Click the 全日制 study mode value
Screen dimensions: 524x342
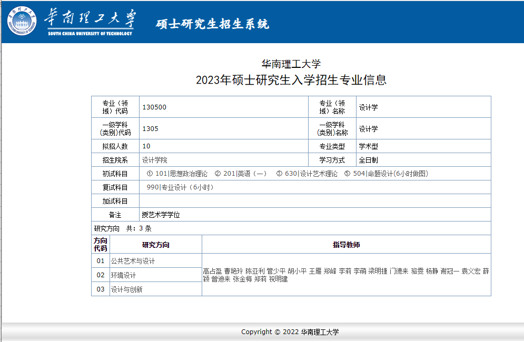tap(369, 160)
